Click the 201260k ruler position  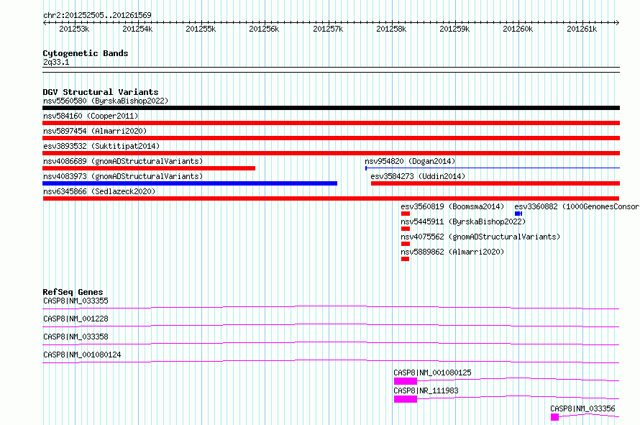coord(518,29)
